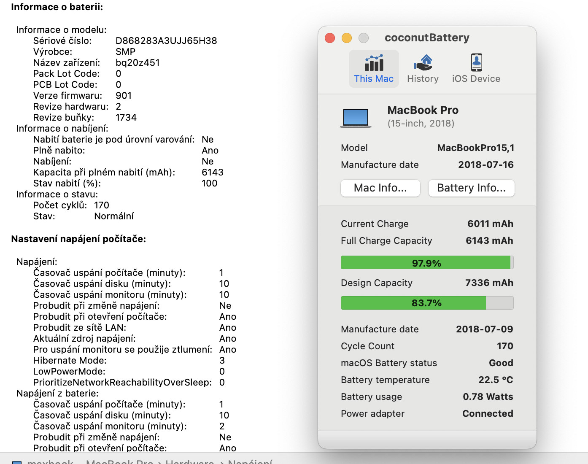
Task: Switch to the This Mac tab
Action: [x=374, y=69]
